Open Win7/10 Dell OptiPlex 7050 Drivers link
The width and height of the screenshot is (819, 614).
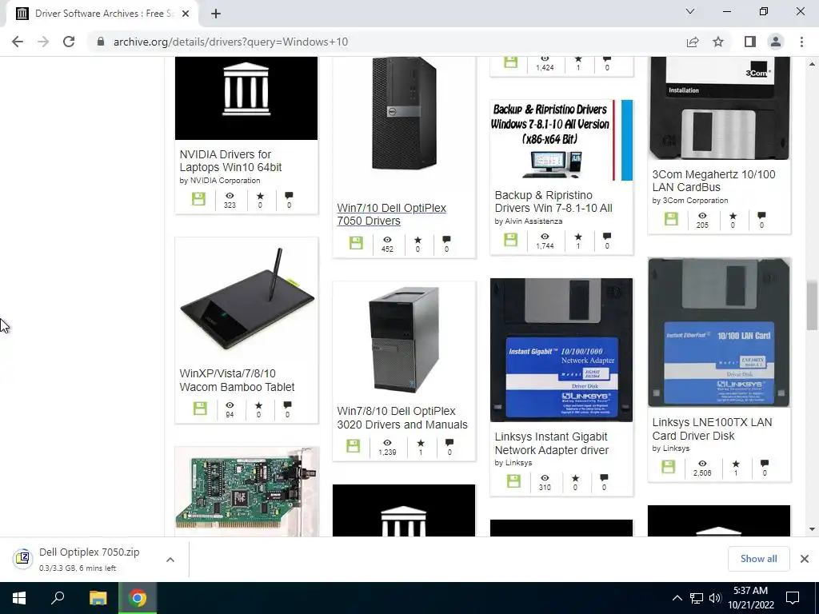click(x=391, y=214)
